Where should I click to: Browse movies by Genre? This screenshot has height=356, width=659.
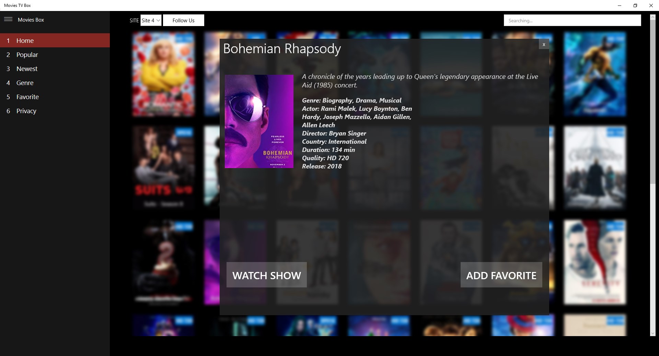coord(55,83)
